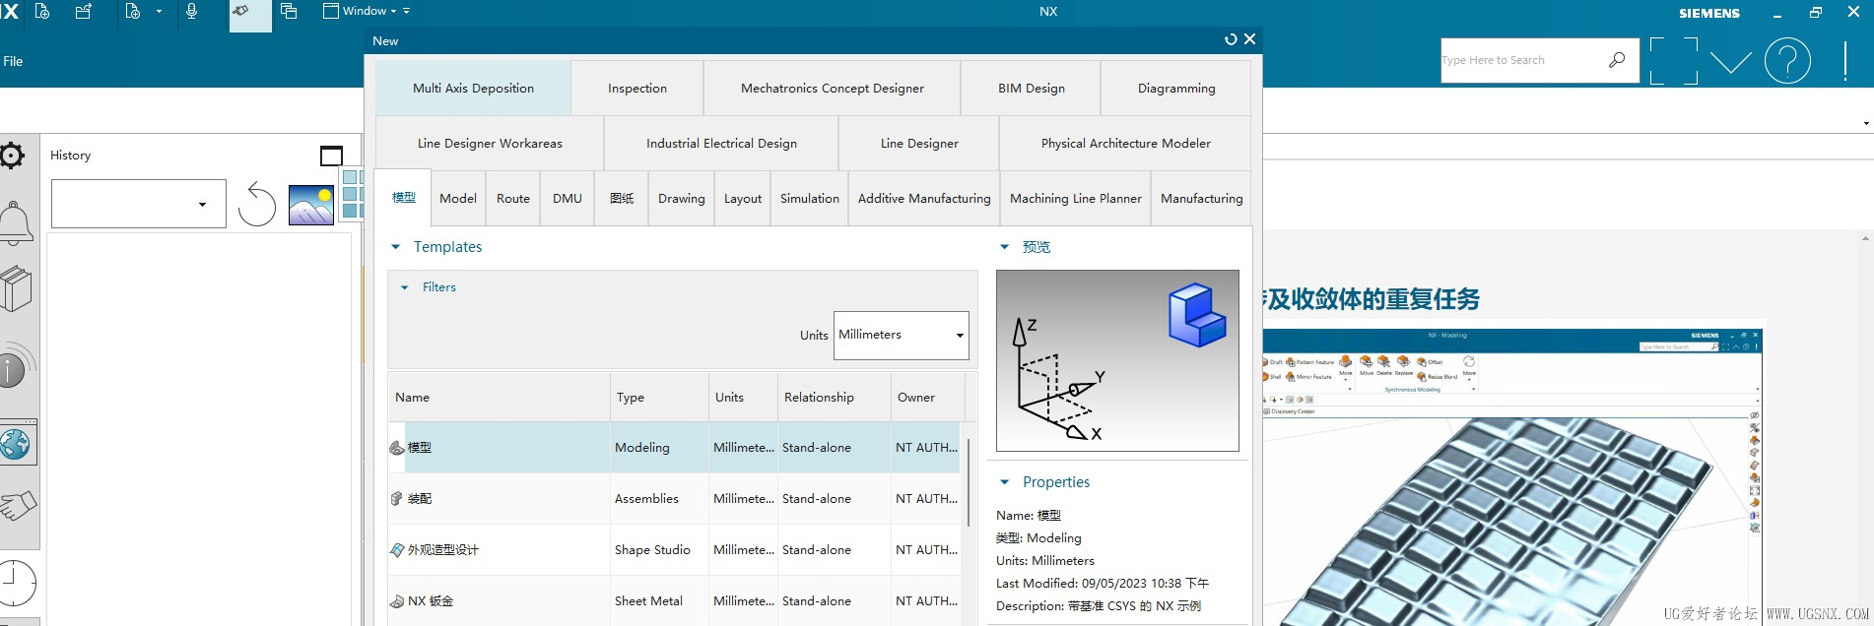The height and width of the screenshot is (626, 1874).
Task: Click the grid view tiles icon in History
Action: pyautogui.click(x=352, y=194)
